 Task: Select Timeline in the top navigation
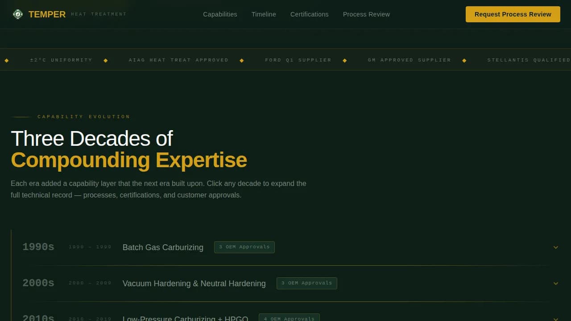pos(264,14)
